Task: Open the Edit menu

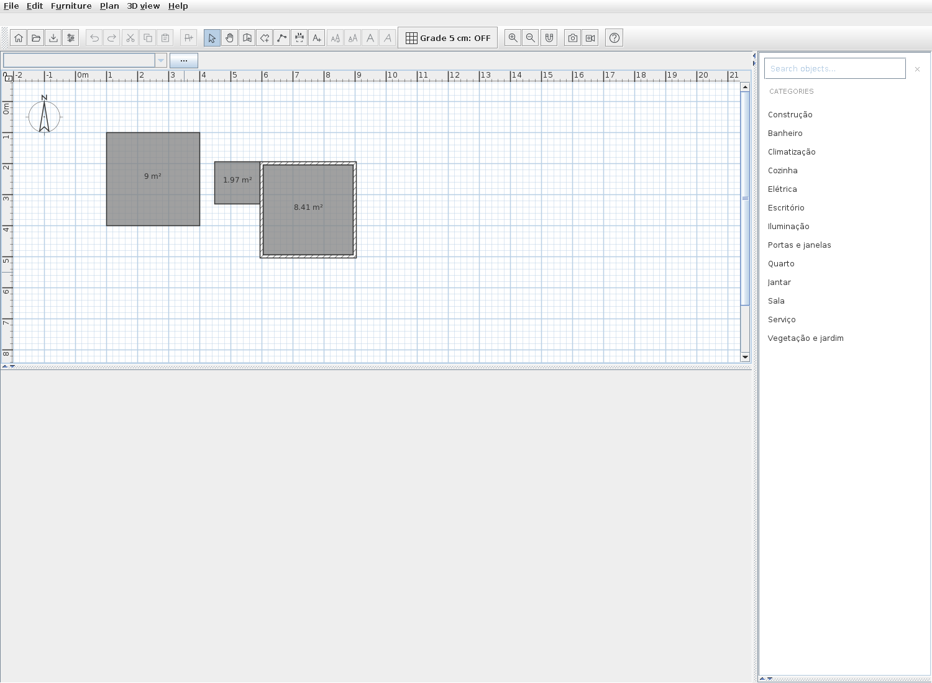Action: (x=35, y=6)
